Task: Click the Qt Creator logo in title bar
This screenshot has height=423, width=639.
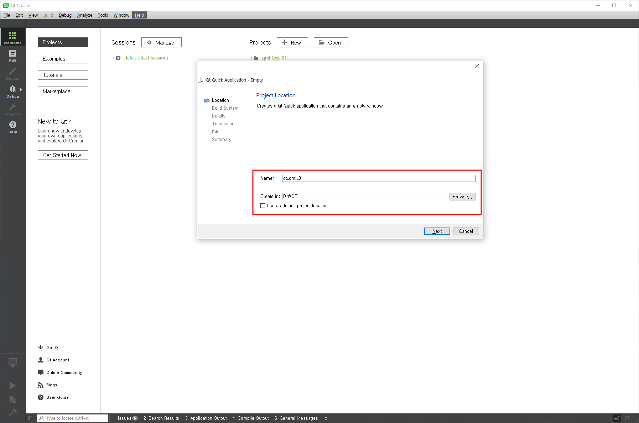Action: click(6, 5)
